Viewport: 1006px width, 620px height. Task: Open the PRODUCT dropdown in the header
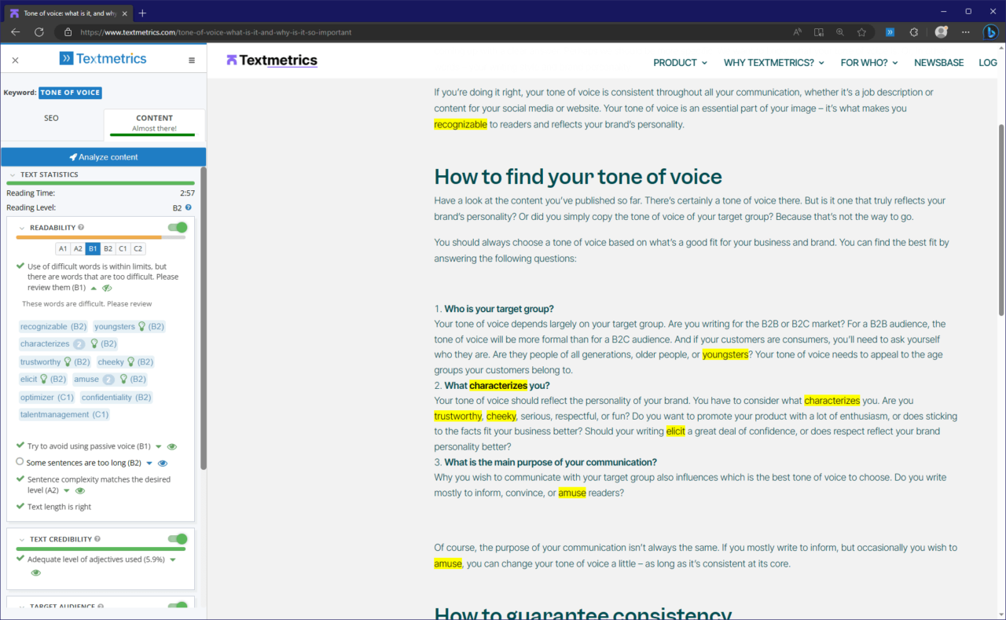(x=679, y=62)
